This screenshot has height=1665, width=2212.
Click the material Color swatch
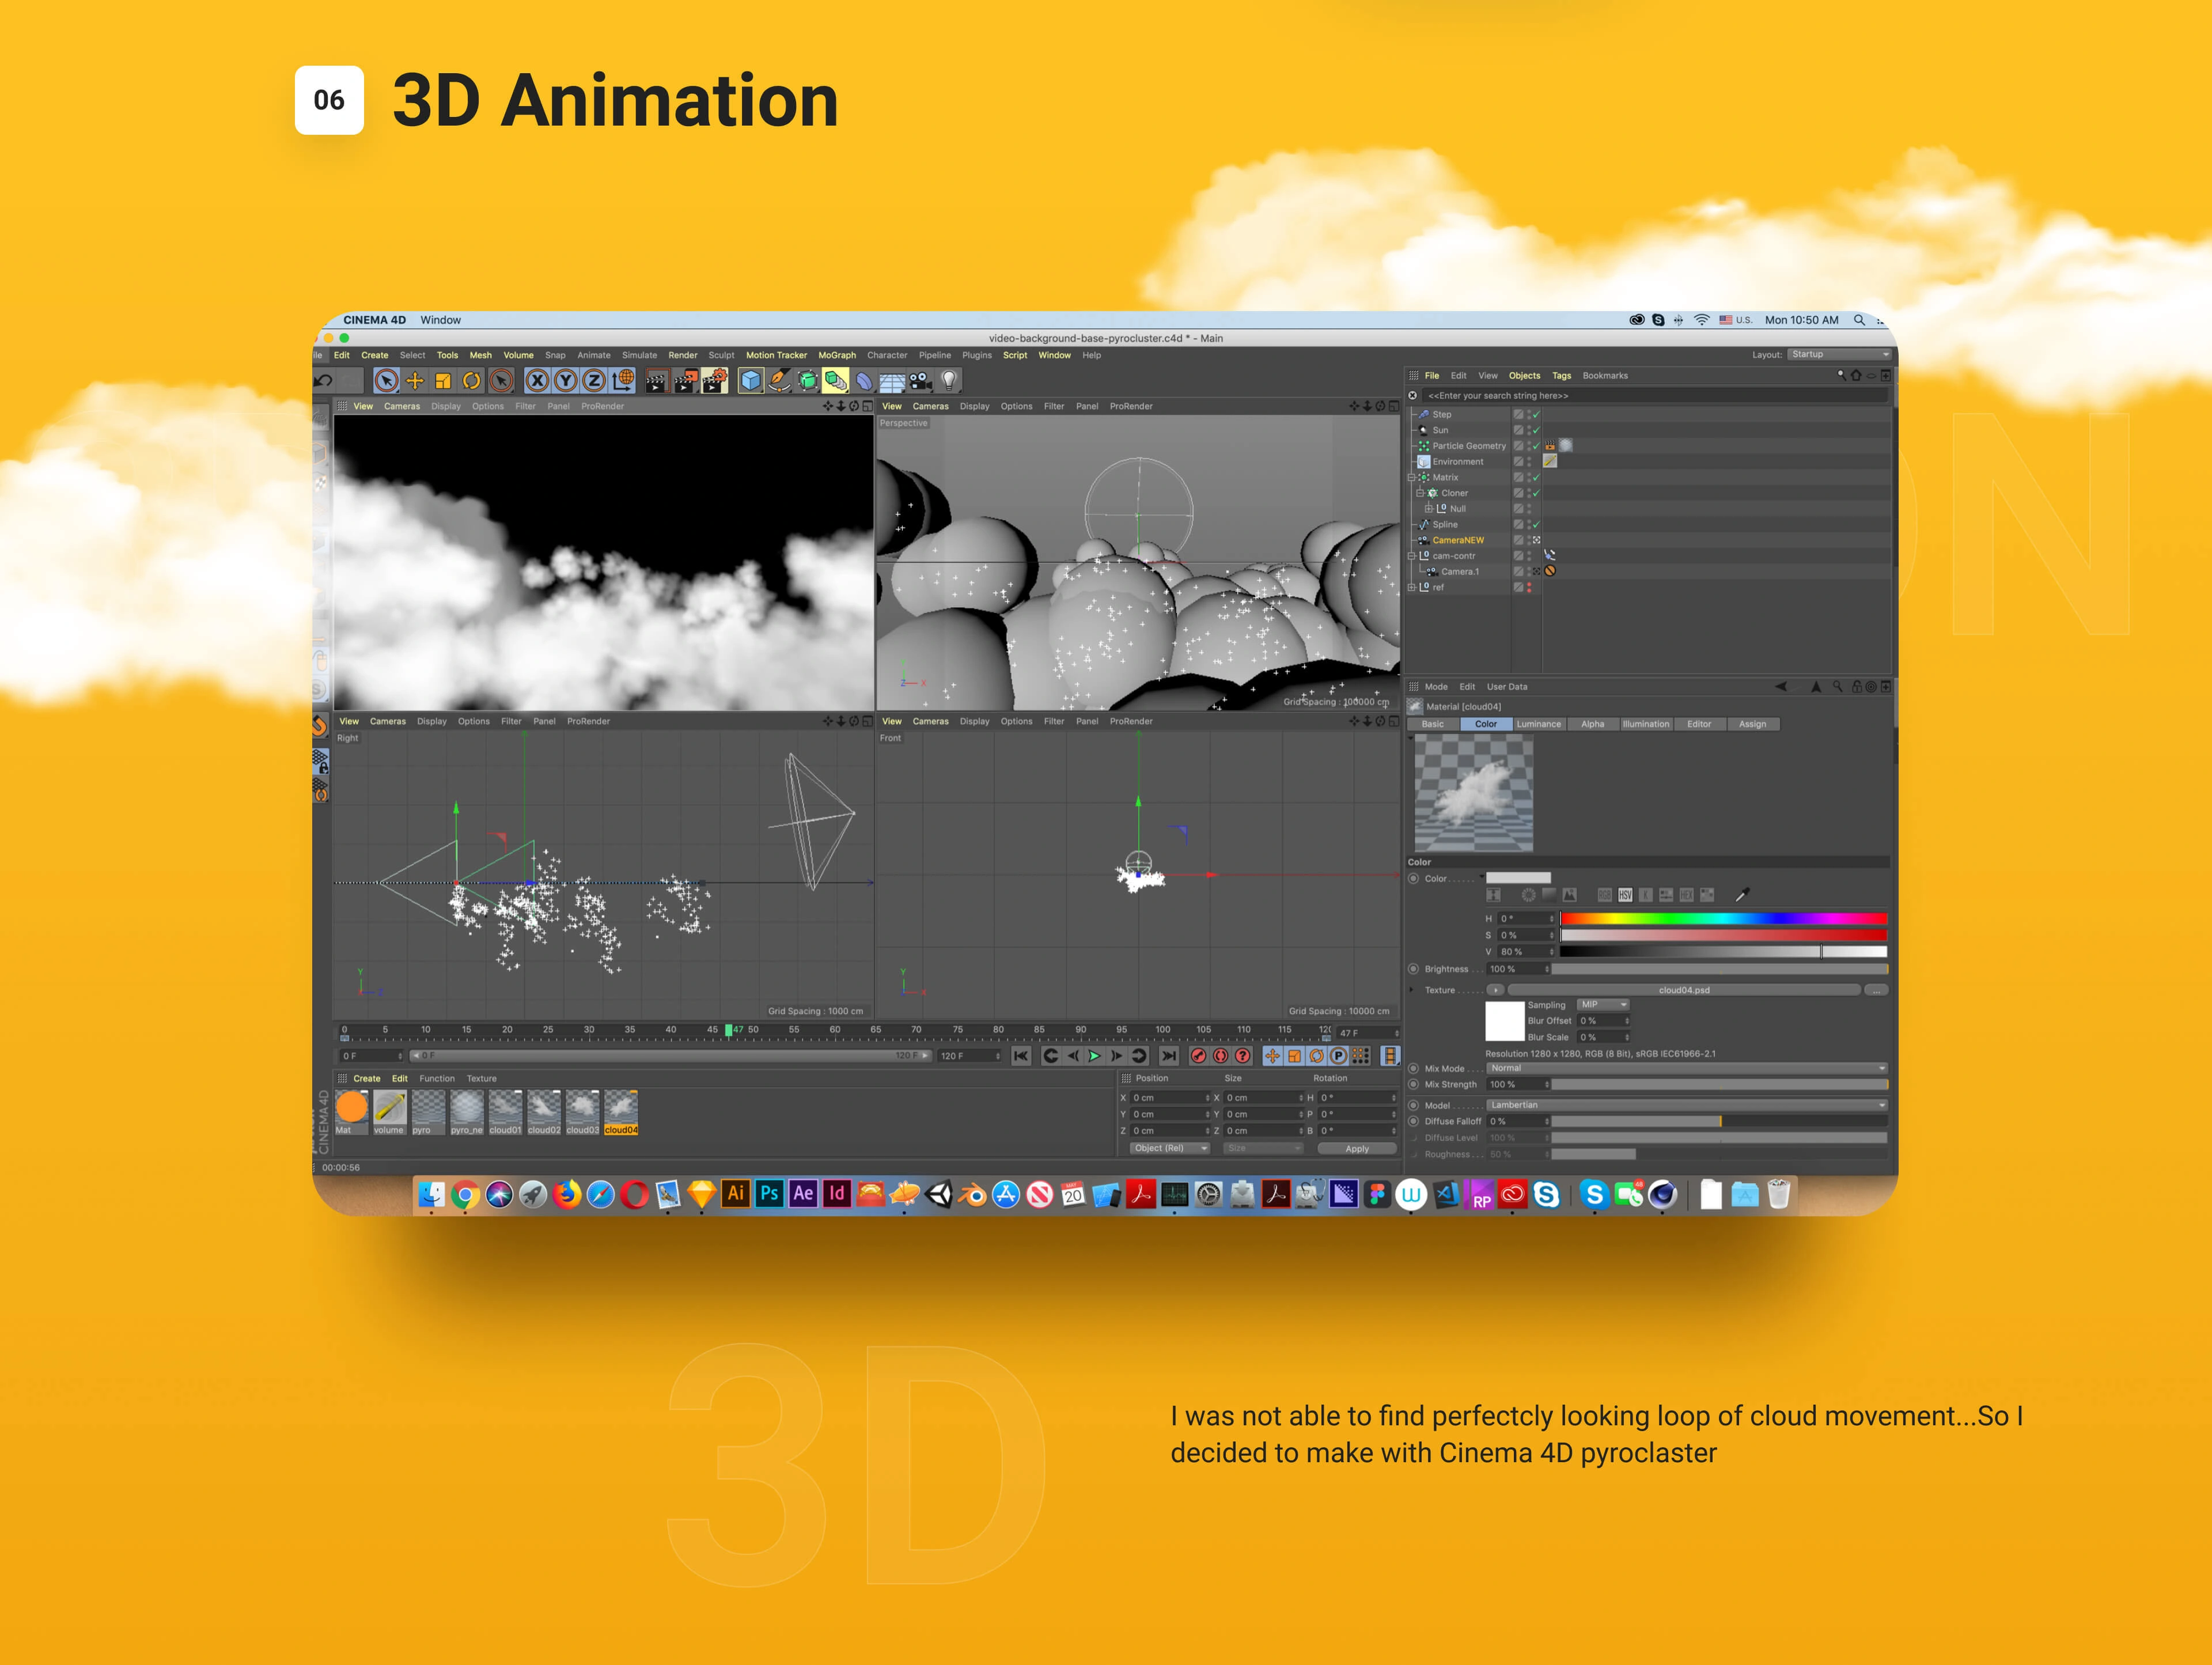pyautogui.click(x=1518, y=879)
